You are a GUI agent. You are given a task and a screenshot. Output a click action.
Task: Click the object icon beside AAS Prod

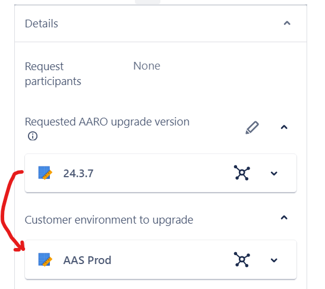click(45, 259)
